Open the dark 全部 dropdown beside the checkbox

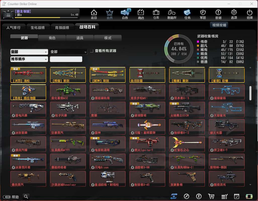click(x=69, y=52)
